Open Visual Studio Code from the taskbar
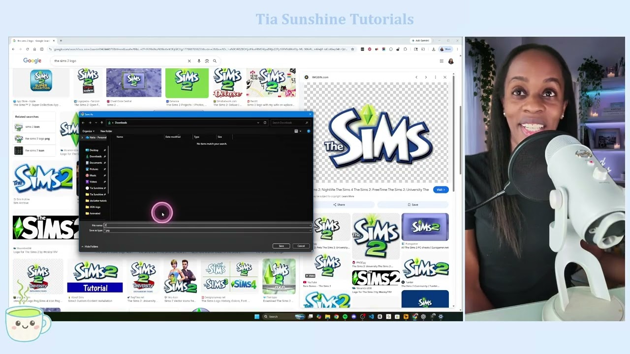Image resolution: width=630 pixels, height=354 pixels. point(371,317)
